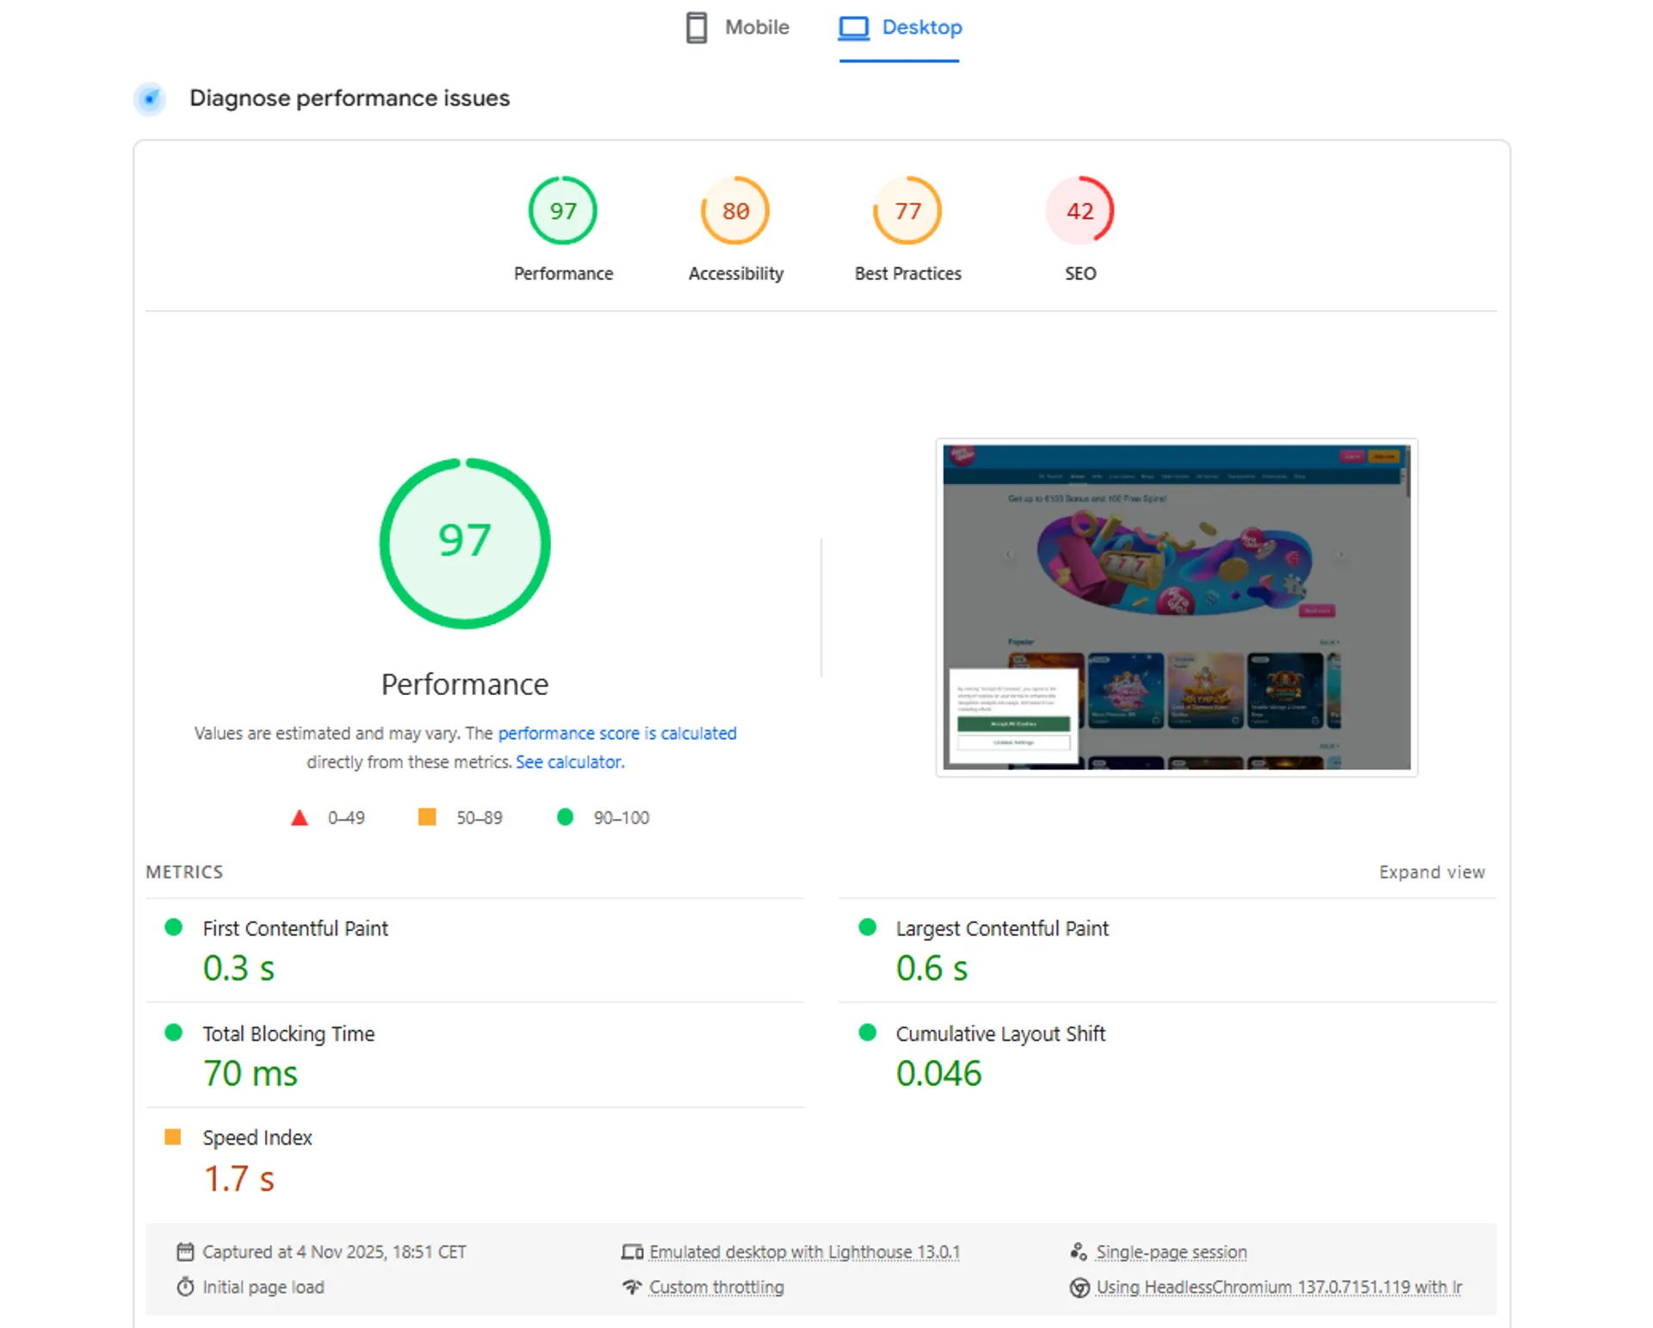This screenshot has height=1328, width=1653.
Task: Open the See calculator link
Action: pos(569,761)
